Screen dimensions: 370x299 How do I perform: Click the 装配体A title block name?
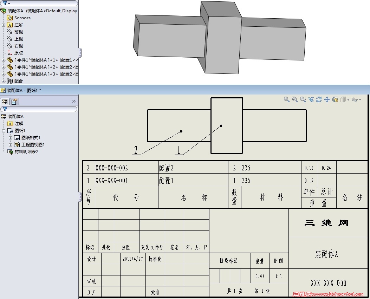click(326, 254)
